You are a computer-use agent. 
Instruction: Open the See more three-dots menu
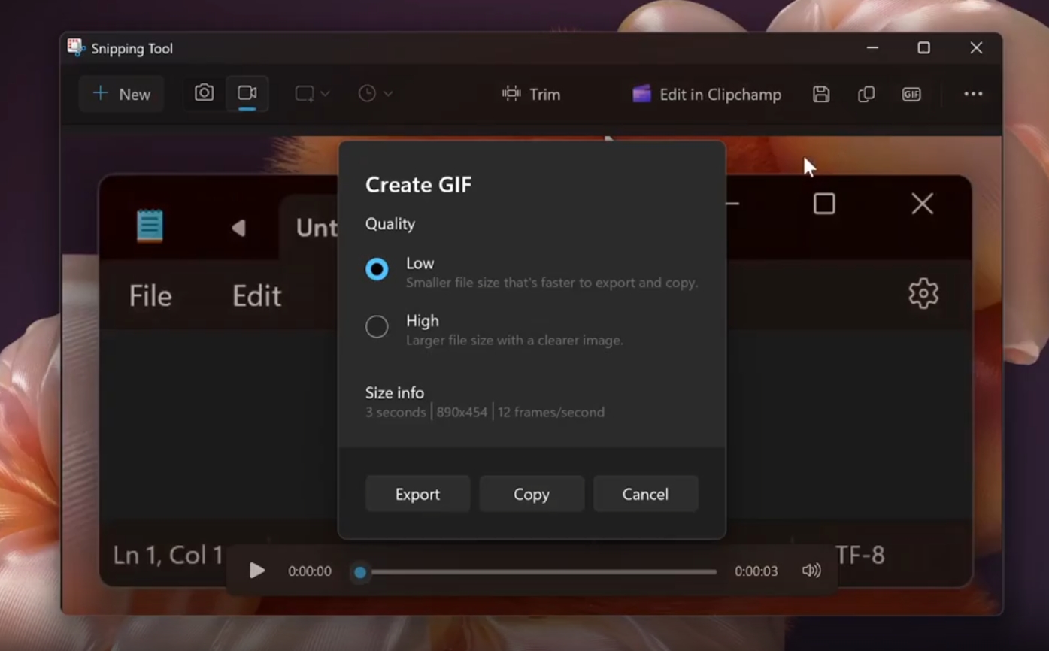[973, 94]
